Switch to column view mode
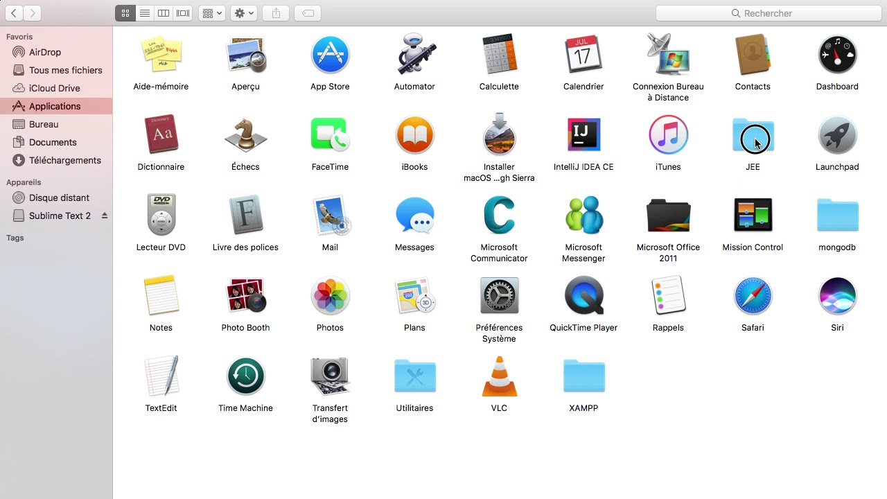Viewport: 887px width, 499px height. [164, 13]
